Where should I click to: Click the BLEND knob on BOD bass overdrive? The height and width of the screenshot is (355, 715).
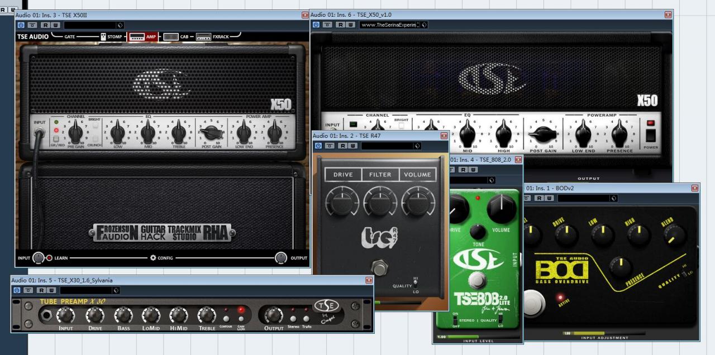(x=675, y=235)
